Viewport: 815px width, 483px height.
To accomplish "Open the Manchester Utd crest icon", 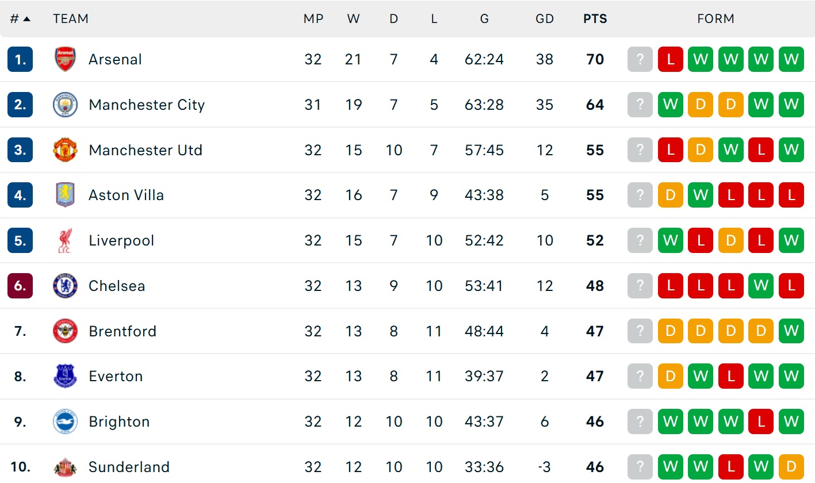I will coord(65,150).
